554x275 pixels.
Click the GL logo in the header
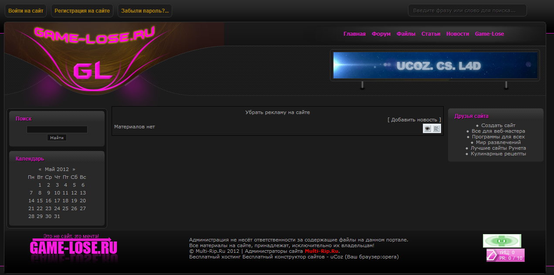click(x=92, y=71)
